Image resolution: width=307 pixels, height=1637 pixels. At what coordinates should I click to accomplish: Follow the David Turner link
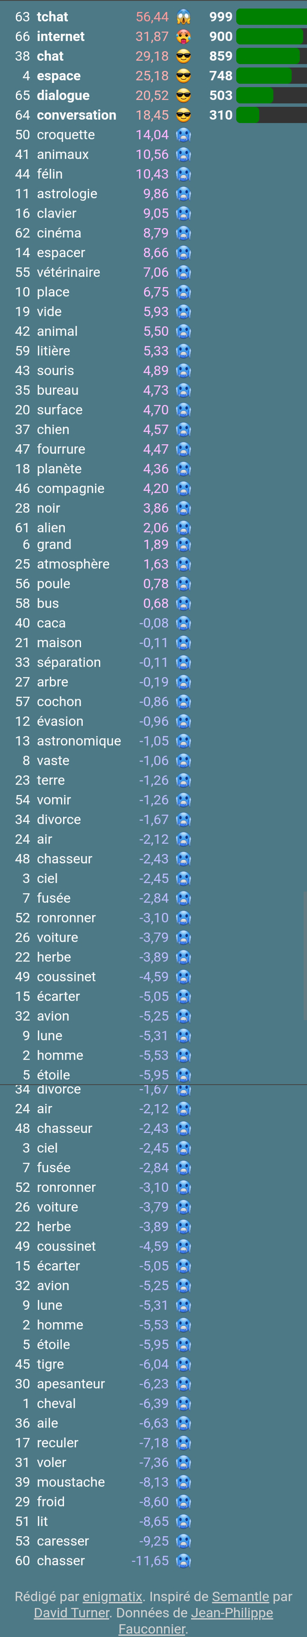click(x=71, y=1613)
